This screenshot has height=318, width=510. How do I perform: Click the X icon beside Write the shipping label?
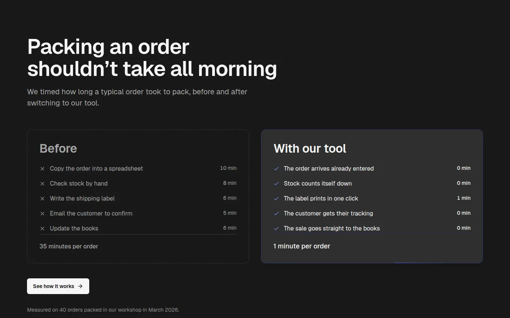pyautogui.click(x=42, y=199)
